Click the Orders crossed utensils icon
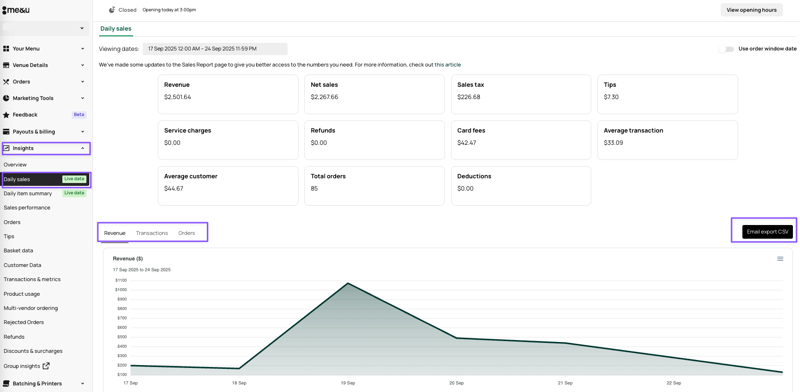The width and height of the screenshot is (800, 392). [x=6, y=82]
